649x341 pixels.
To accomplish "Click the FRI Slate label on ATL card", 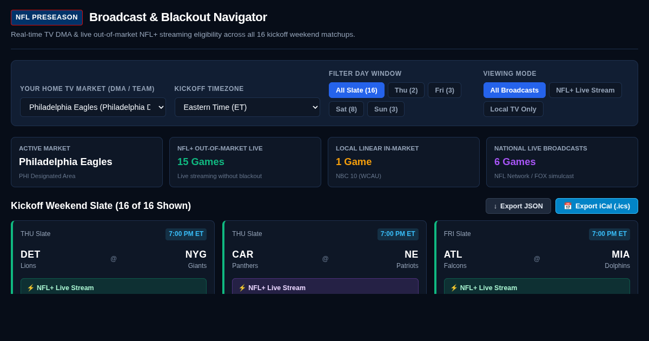I will 458,234.
